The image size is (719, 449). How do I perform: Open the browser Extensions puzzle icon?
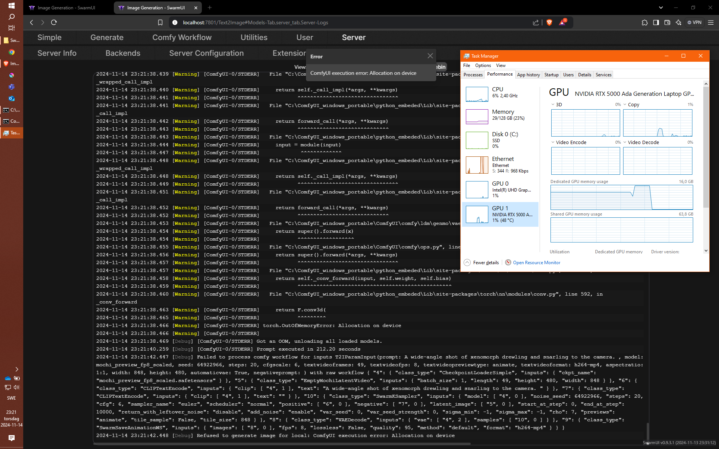click(x=645, y=22)
